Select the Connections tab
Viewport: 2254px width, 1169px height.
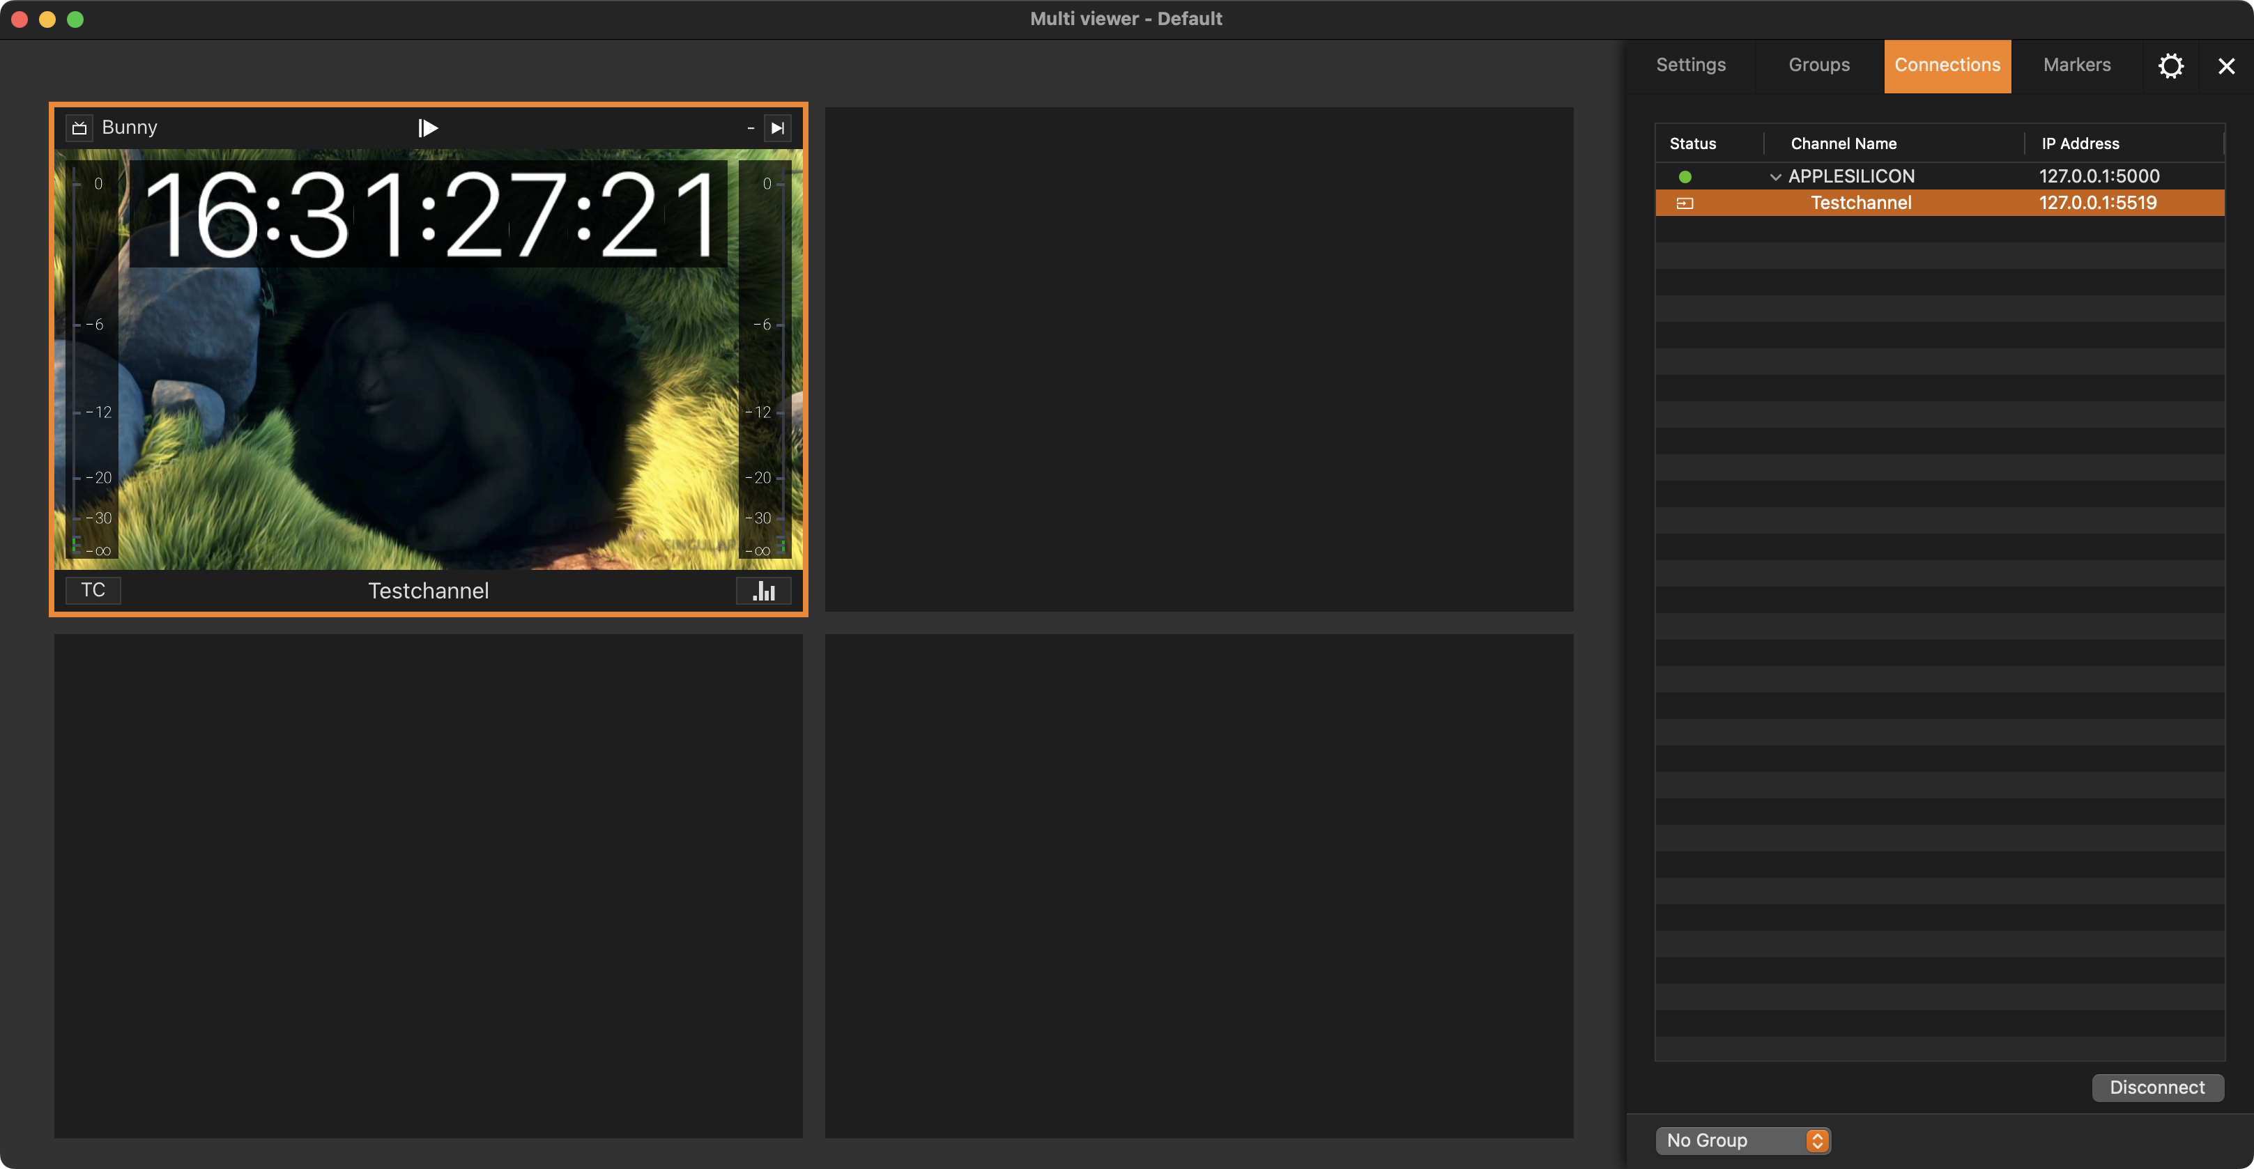pyautogui.click(x=1947, y=65)
